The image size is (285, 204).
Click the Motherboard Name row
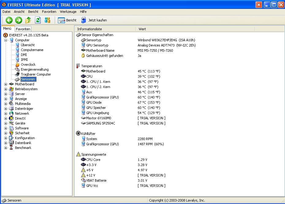(127, 50)
